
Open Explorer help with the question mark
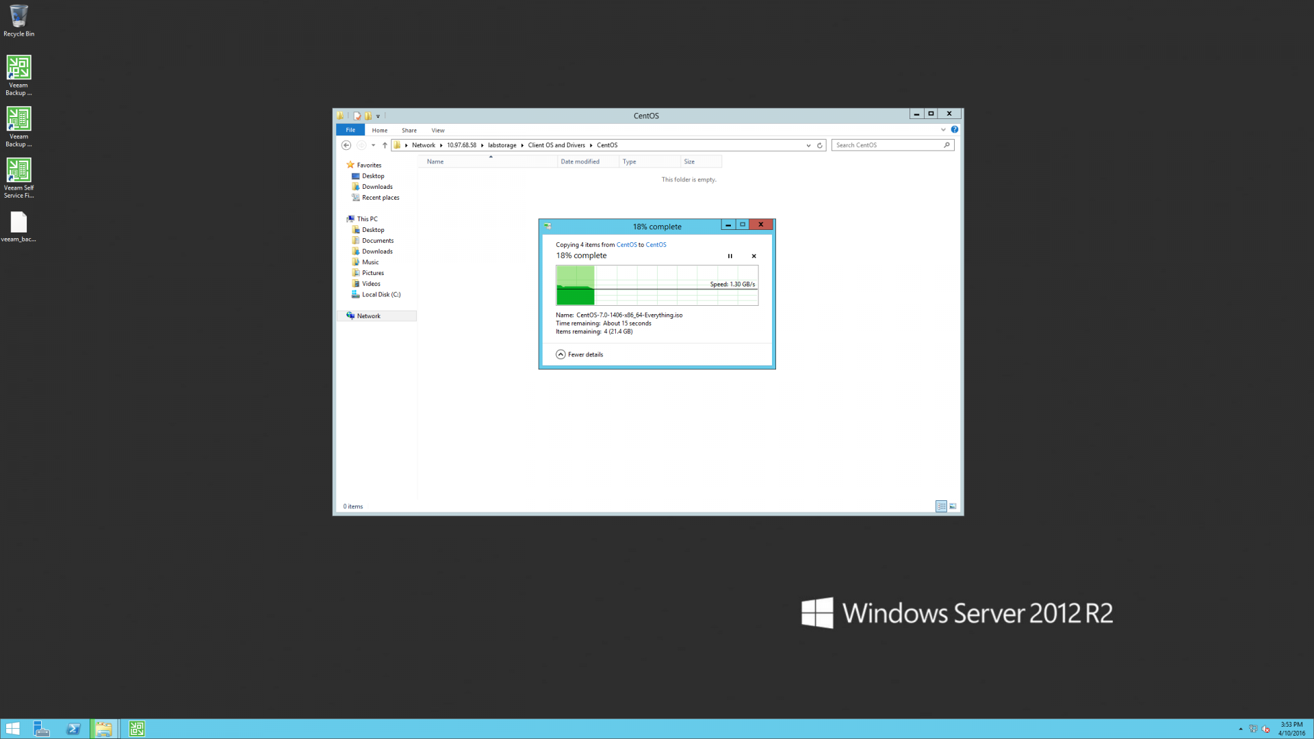[x=954, y=129]
